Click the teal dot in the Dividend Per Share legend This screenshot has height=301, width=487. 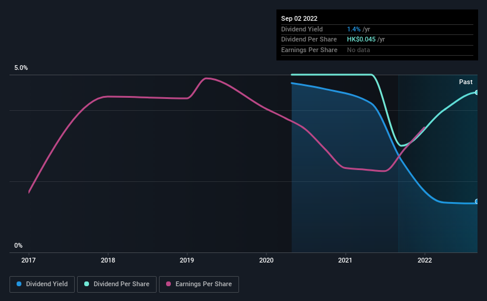87,284
